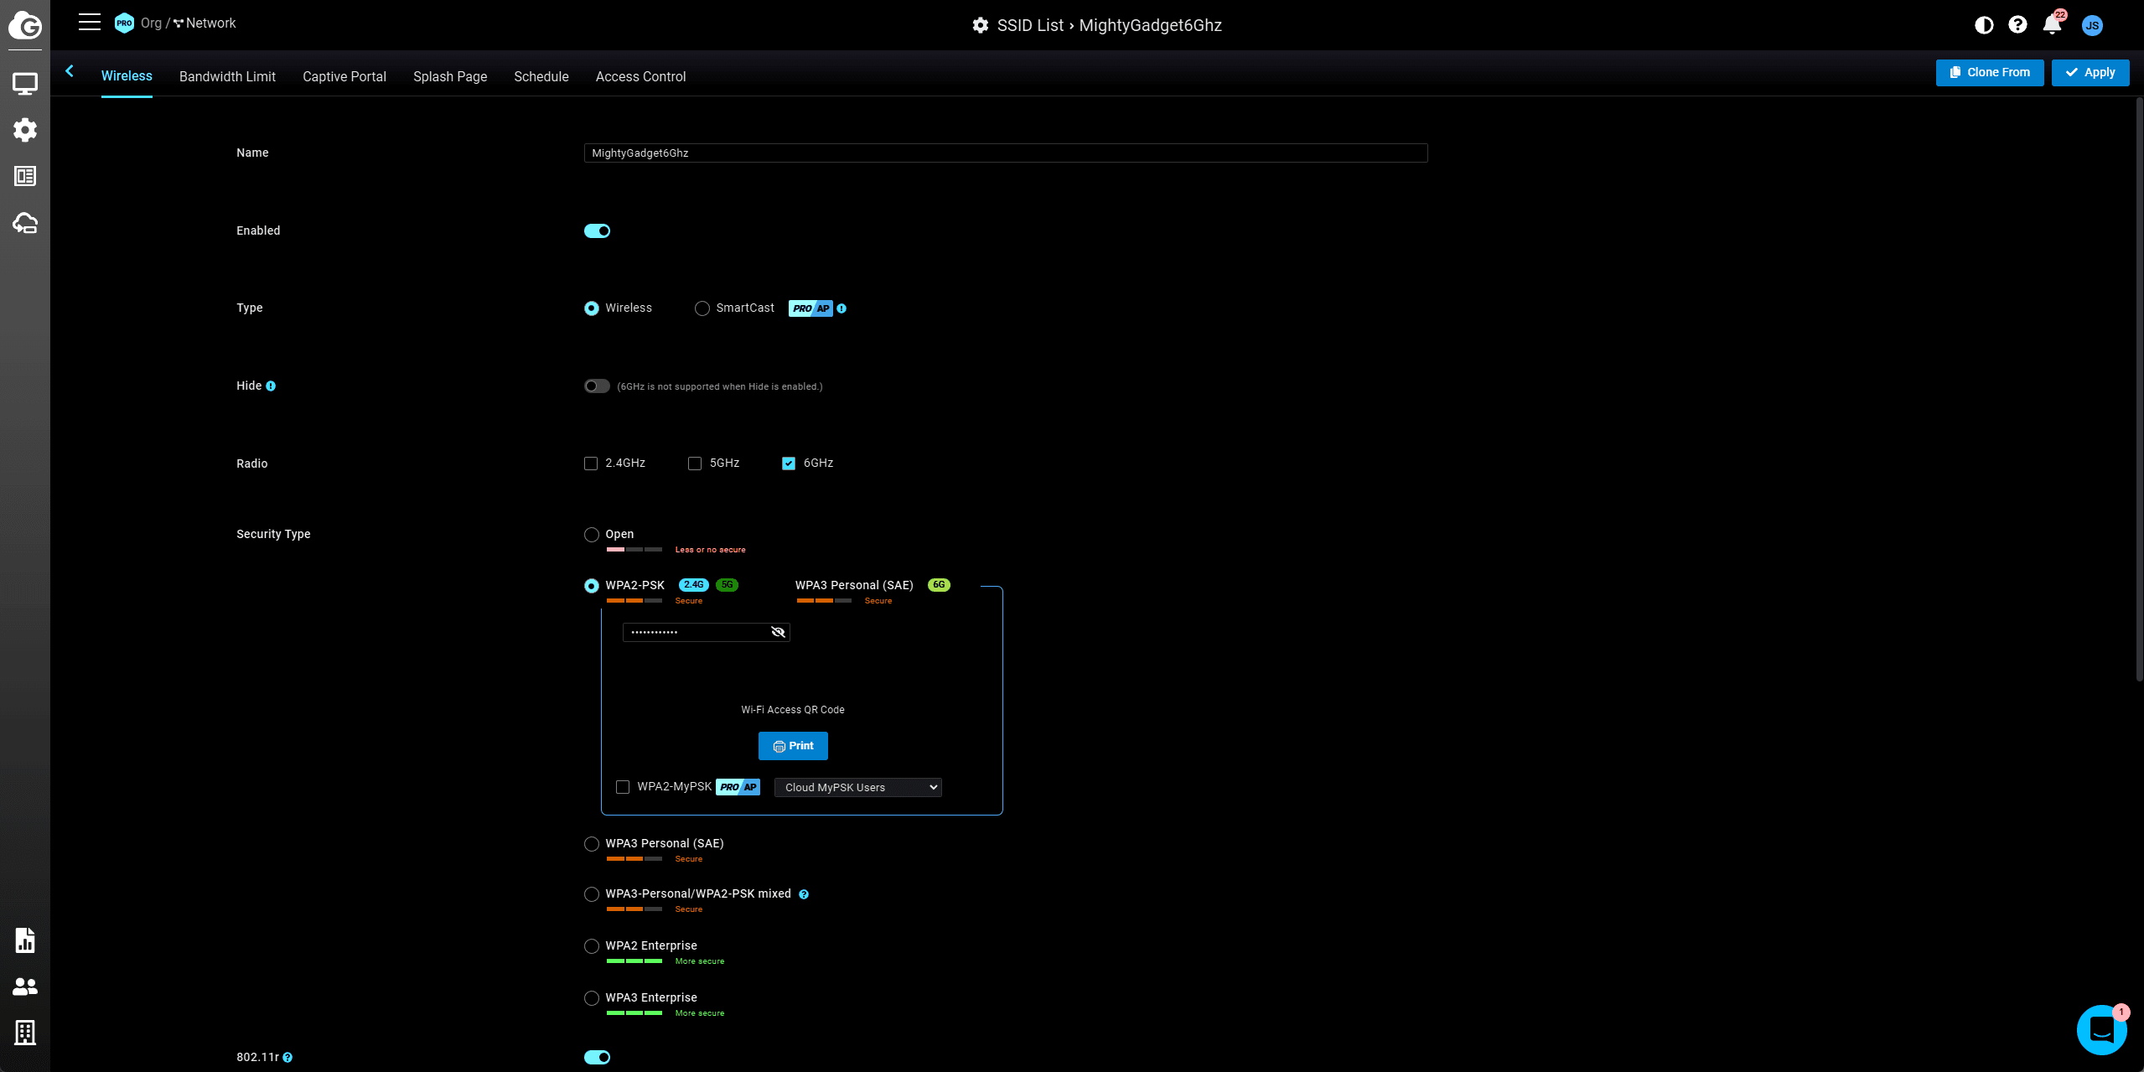Open the JS user account menu

pyautogui.click(x=2092, y=25)
